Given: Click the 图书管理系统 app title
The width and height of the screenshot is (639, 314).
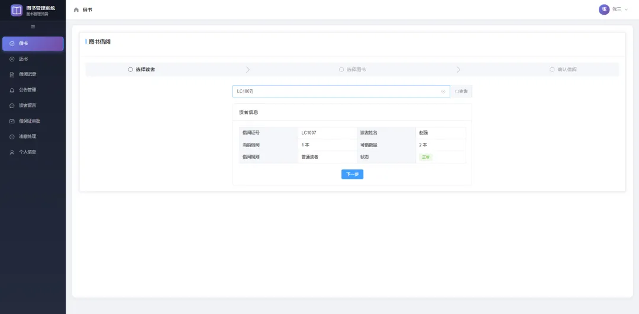Looking at the screenshot, I should (41, 8).
